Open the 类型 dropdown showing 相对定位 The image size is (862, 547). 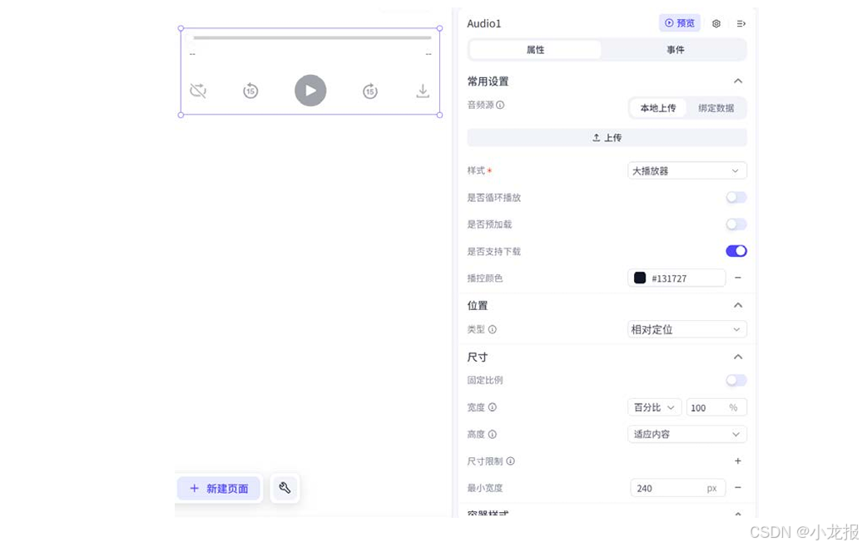[x=686, y=329]
